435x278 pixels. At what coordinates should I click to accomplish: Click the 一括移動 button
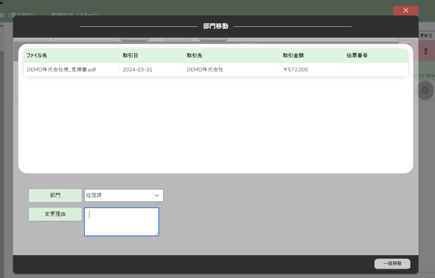(392, 264)
